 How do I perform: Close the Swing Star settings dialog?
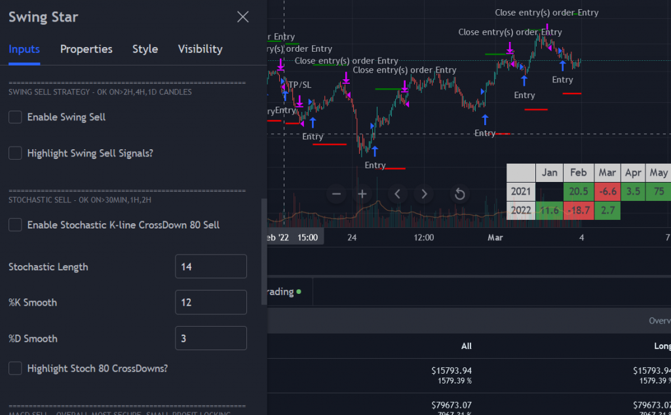pyautogui.click(x=242, y=17)
